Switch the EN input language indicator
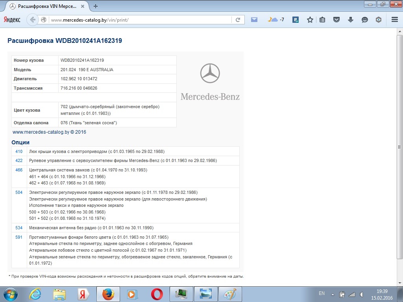This screenshot has height=302, width=403. [x=322, y=293]
